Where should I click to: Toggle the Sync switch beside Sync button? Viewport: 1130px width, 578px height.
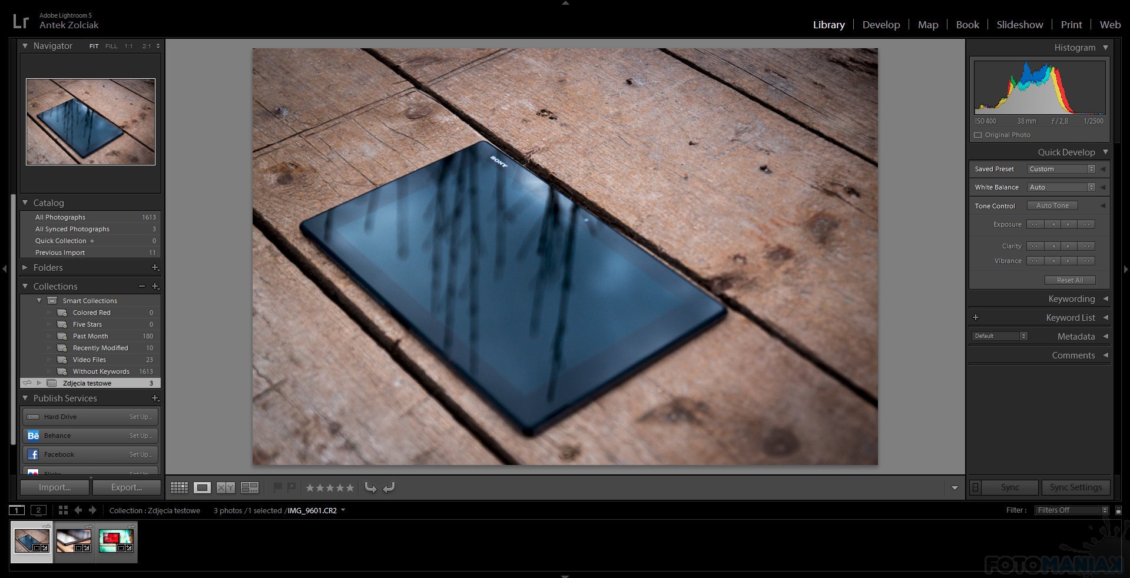976,487
